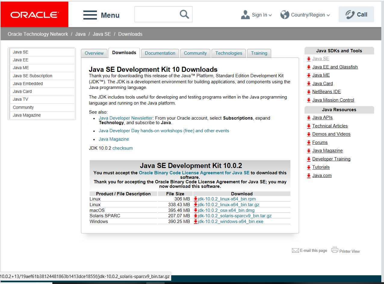Click the red arrow icon beside Demos and Videos
This screenshot has height=284, width=384.
tap(309, 134)
